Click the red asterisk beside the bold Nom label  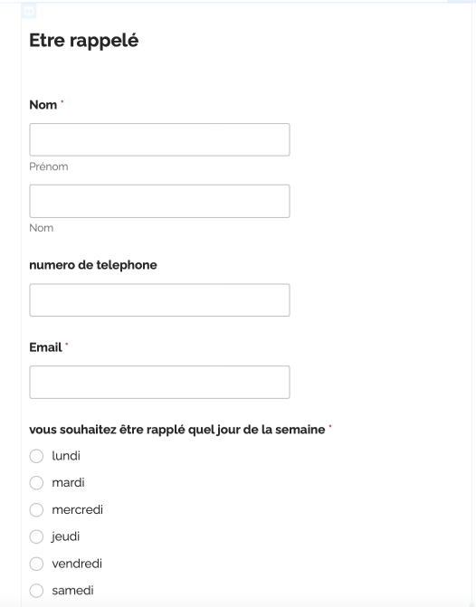point(62,102)
